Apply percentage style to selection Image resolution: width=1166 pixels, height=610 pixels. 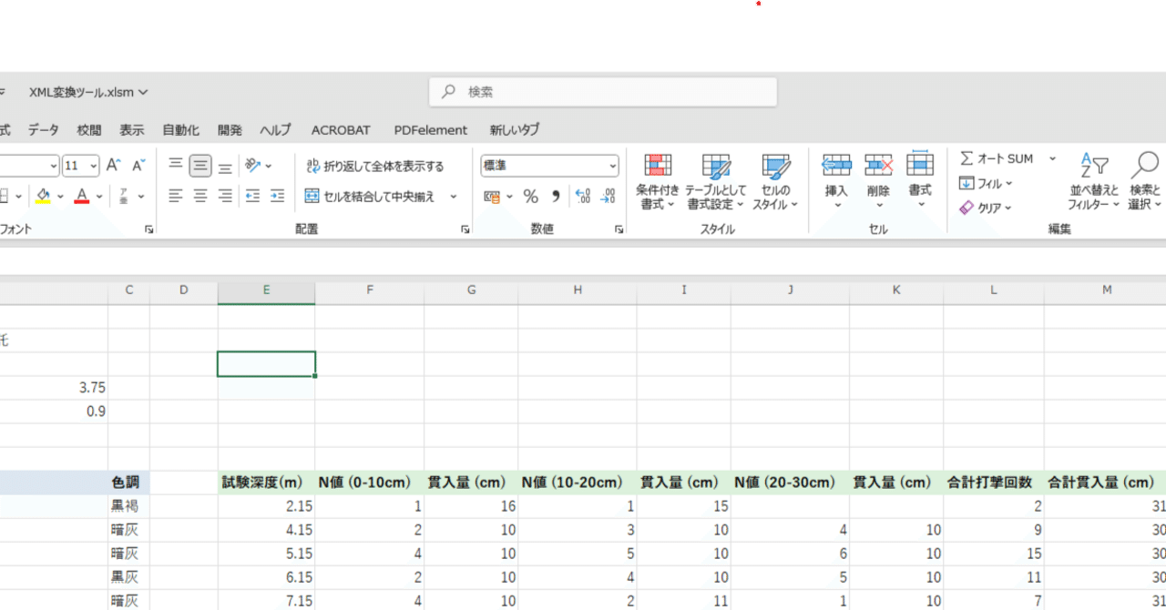coord(530,195)
